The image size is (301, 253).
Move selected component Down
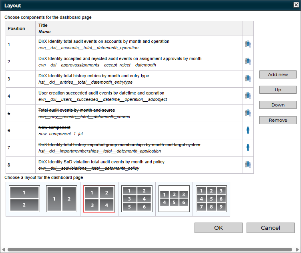pyautogui.click(x=278, y=105)
